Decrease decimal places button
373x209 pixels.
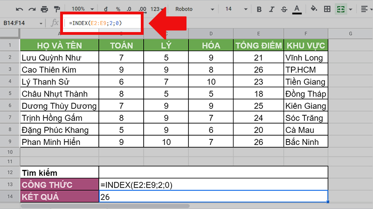tap(130, 9)
